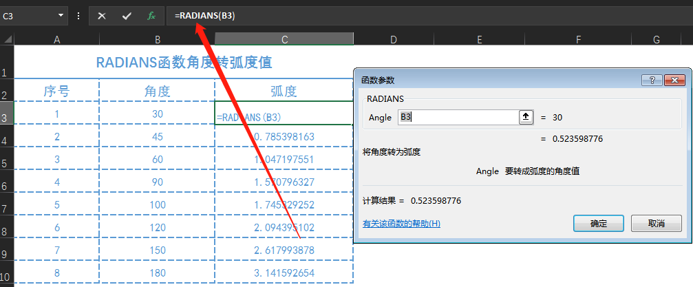The width and height of the screenshot is (693, 287).
Task: Click the Name Box showing C3
Action: click(28, 16)
